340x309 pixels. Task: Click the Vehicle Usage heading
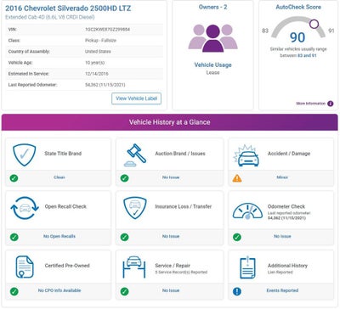(212, 65)
